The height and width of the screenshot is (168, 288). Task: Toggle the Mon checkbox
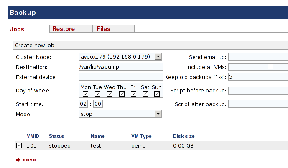tap(85, 94)
